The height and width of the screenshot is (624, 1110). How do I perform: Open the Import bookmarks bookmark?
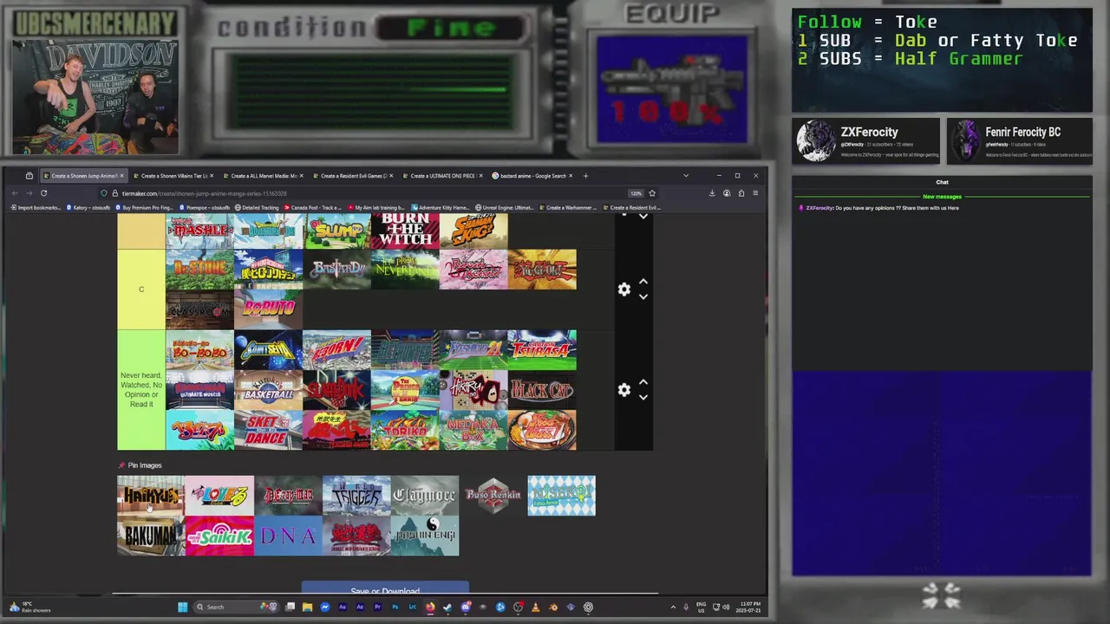[36, 208]
